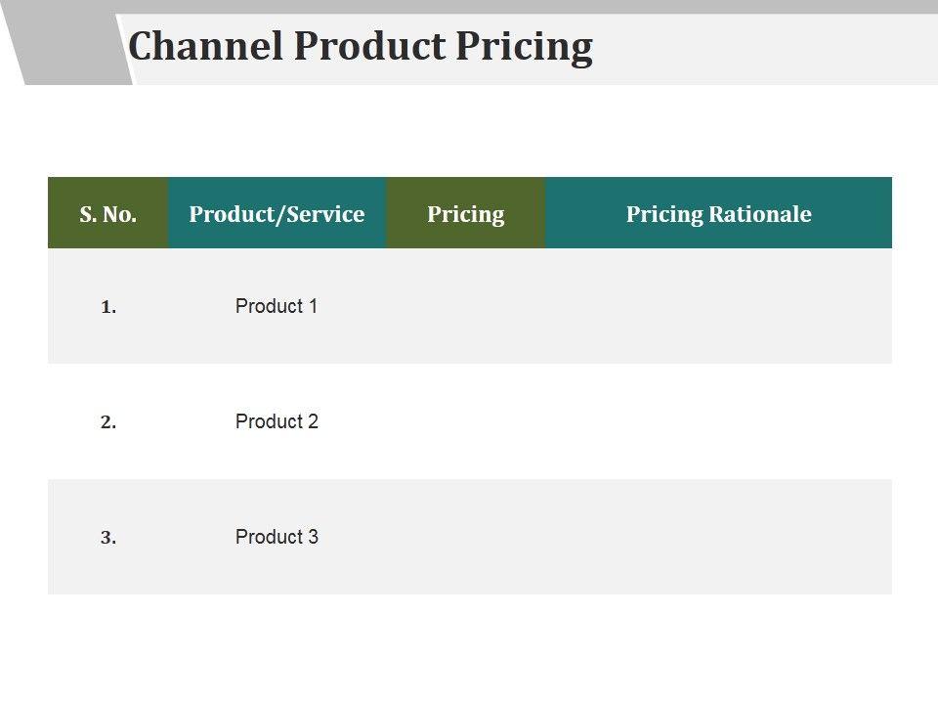938x704 pixels.
Task: Select the S. No. header cell
Action: pos(107,214)
